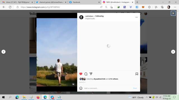Open volume control in tray
This screenshot has width=179, height=100.
point(157,97)
